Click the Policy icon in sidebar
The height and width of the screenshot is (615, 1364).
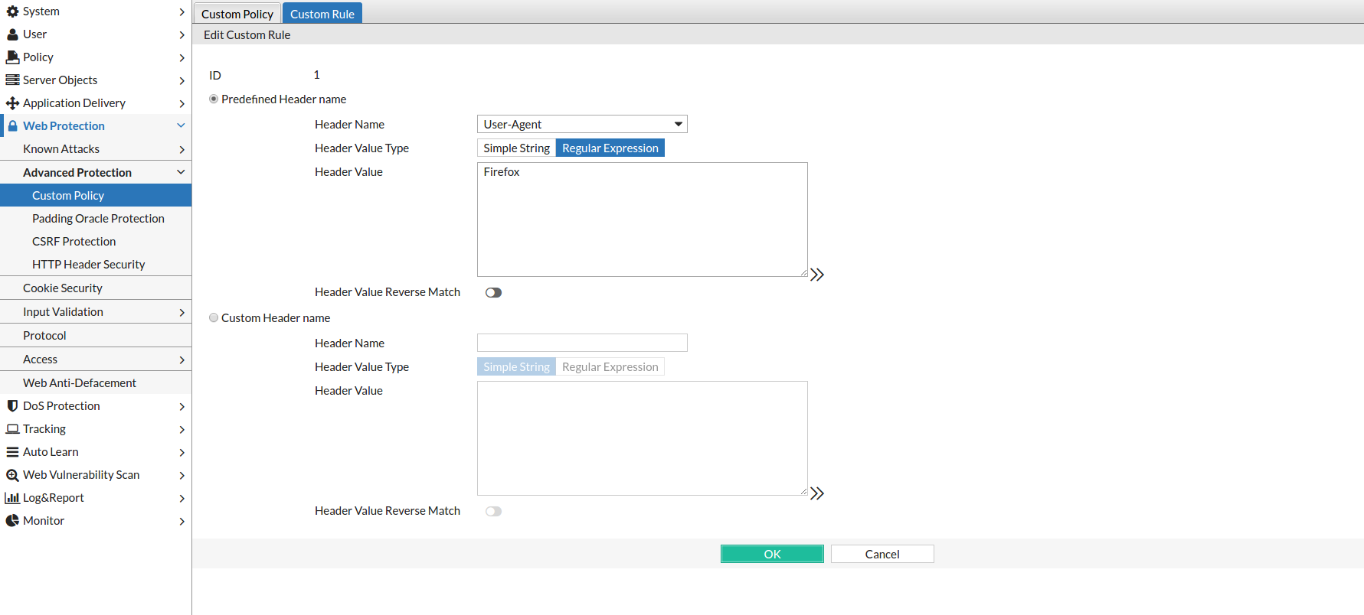point(12,57)
